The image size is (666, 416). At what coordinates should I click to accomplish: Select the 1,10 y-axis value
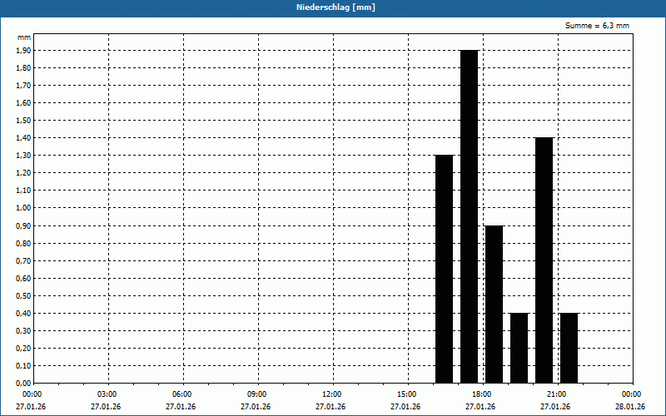pyautogui.click(x=23, y=191)
